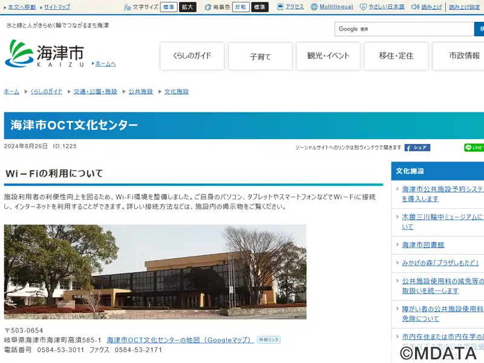The image size is (484, 363).
Task: Click the Wi－Fiの利用について heading
Action: 54,173
